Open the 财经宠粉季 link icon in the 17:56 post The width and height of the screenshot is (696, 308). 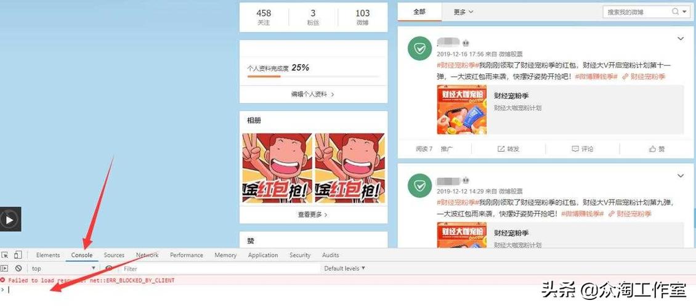(x=625, y=76)
